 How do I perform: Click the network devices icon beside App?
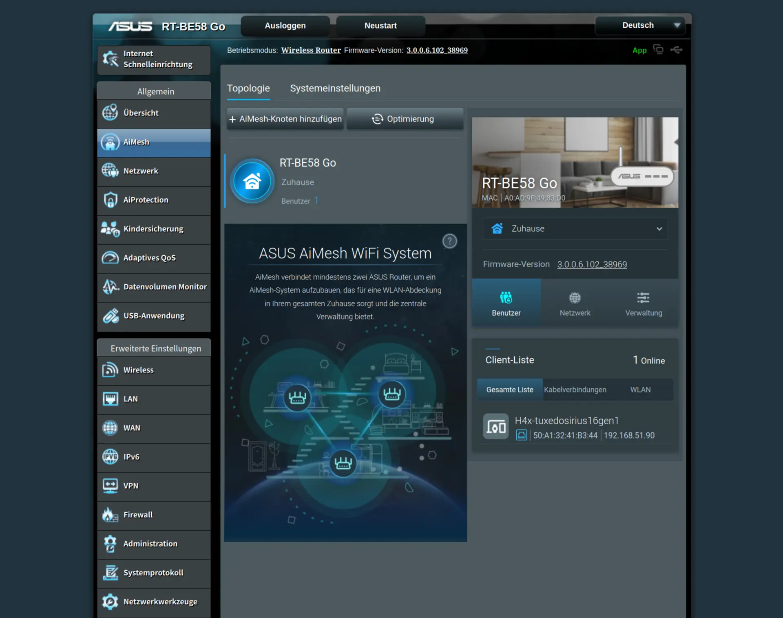point(658,50)
